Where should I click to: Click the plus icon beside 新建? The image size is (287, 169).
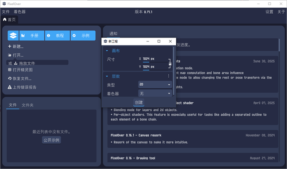coord(10,46)
